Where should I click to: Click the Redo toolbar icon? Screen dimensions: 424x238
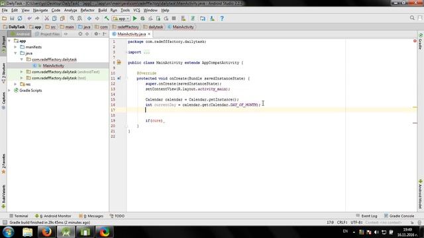point(37,19)
